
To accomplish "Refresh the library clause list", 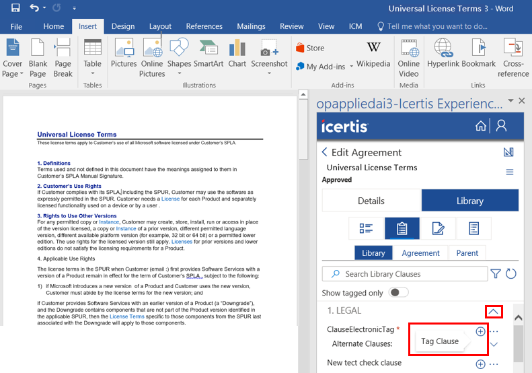I will click(511, 274).
